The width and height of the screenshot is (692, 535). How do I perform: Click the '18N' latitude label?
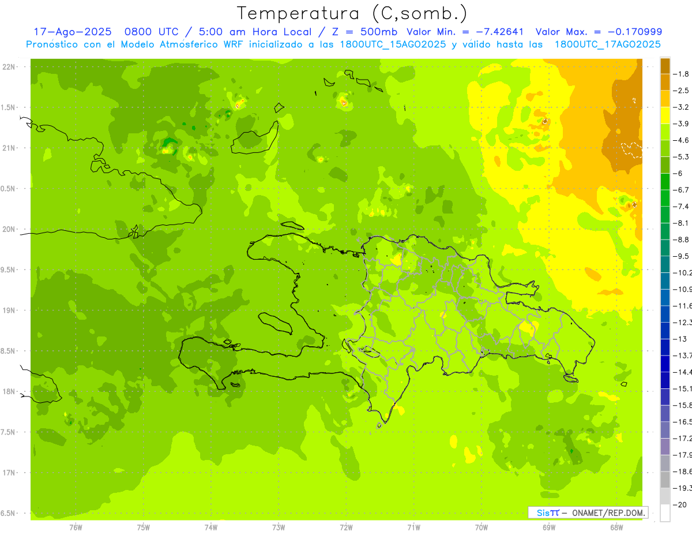(x=9, y=391)
